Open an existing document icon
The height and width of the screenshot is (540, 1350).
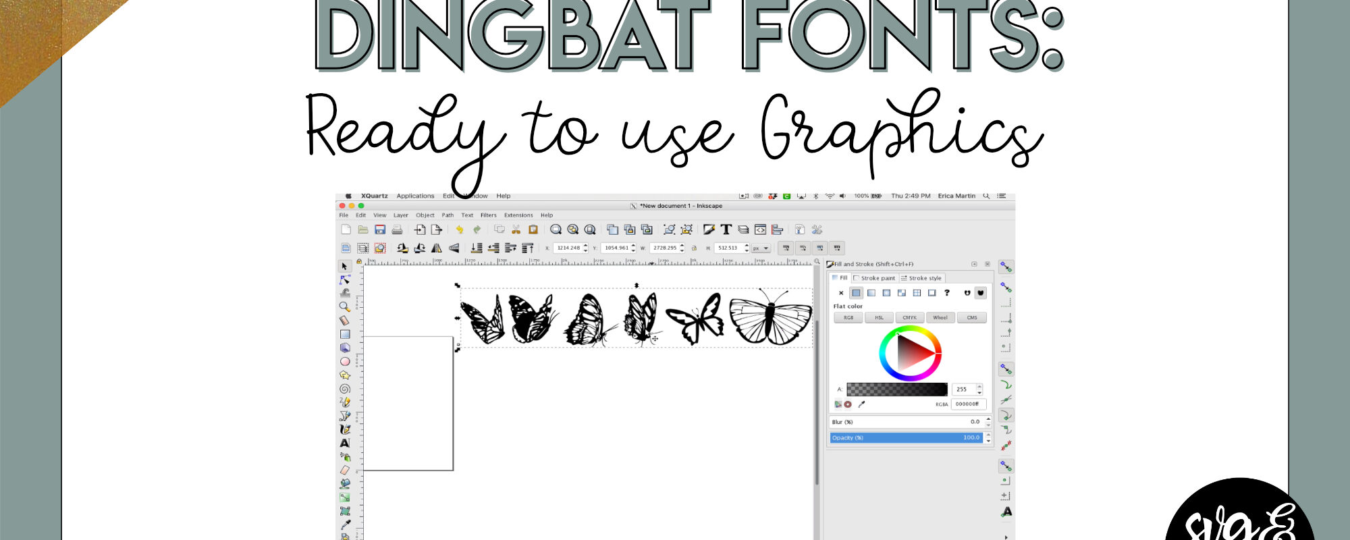(x=363, y=230)
